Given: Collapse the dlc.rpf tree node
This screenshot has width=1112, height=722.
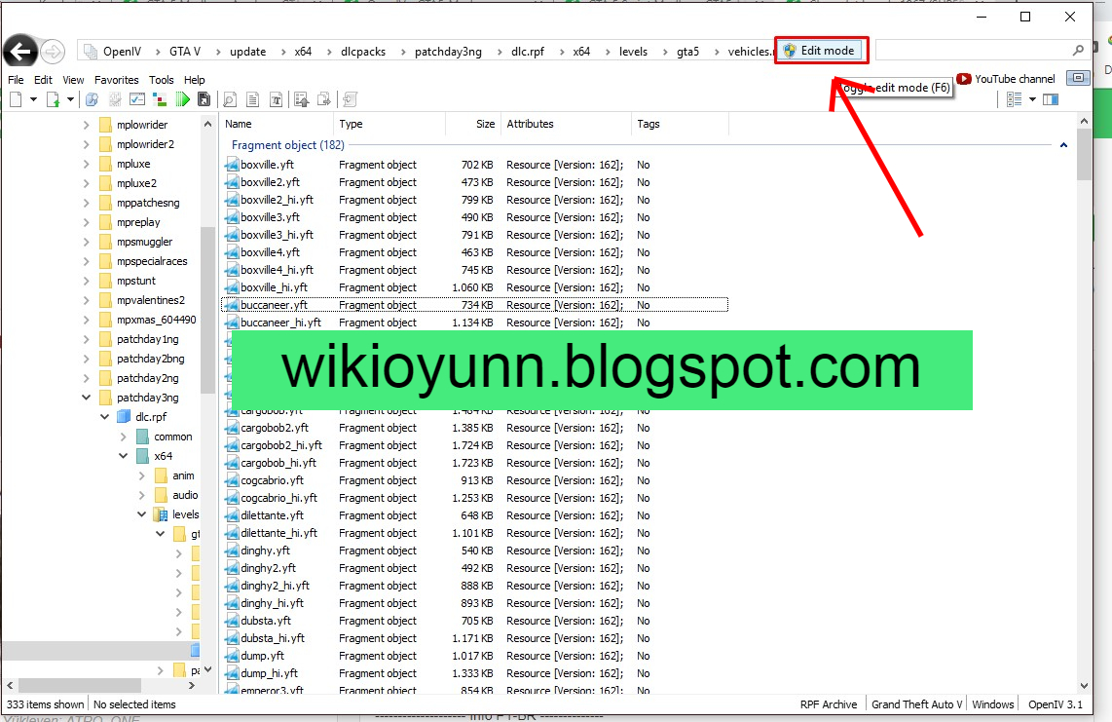Looking at the screenshot, I should (x=104, y=417).
